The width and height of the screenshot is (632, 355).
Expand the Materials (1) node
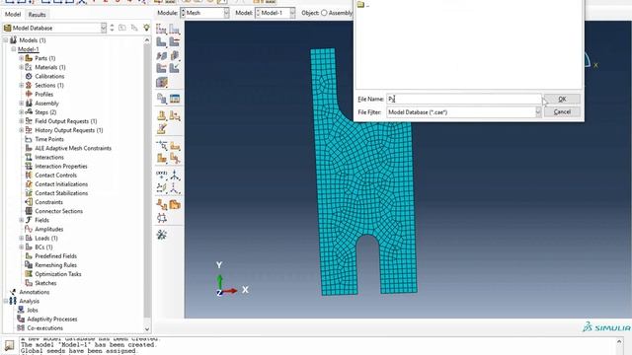click(x=22, y=67)
